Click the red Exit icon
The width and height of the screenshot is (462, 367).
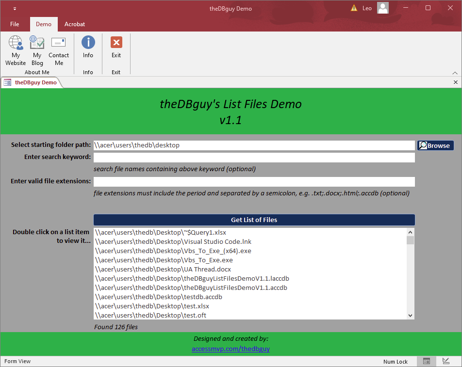pos(116,42)
